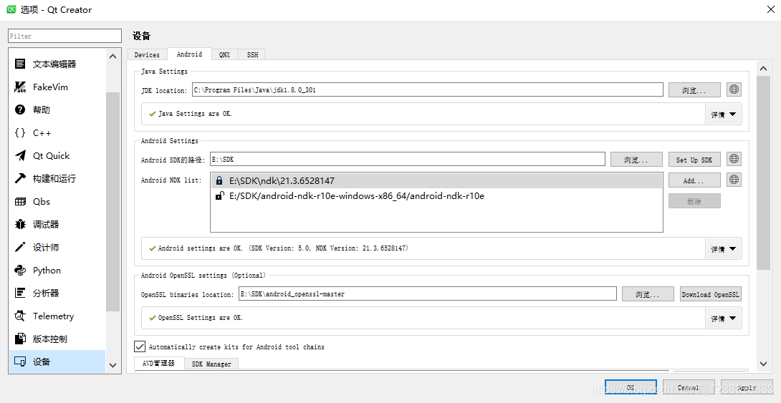781x403 pixels.
Task: Click 'OpenSSL Settings are OK.' status text
Action: coord(200,317)
